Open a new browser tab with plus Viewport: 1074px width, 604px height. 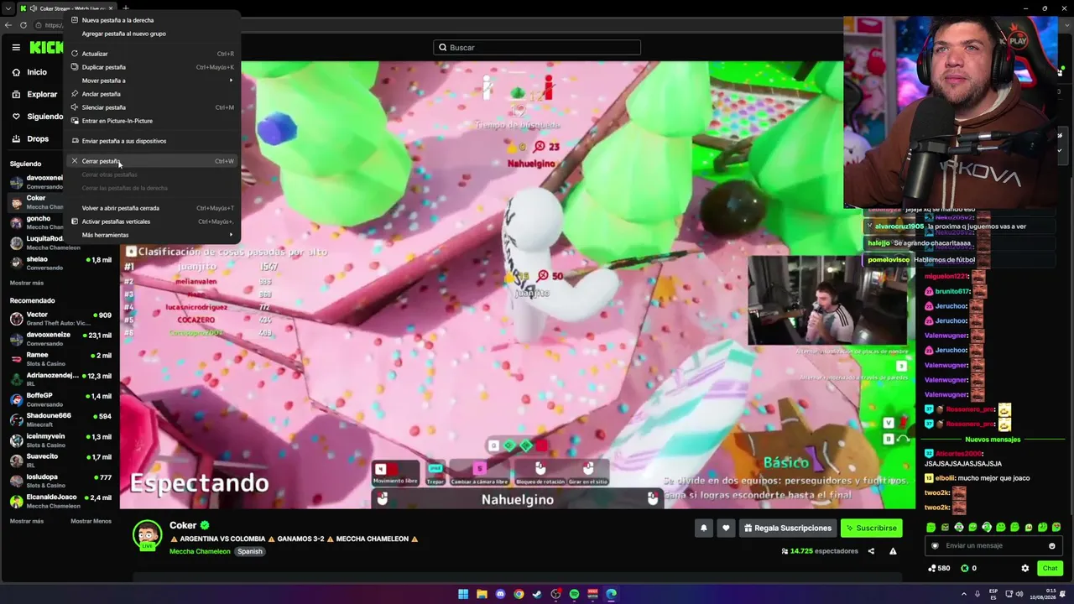[124, 8]
